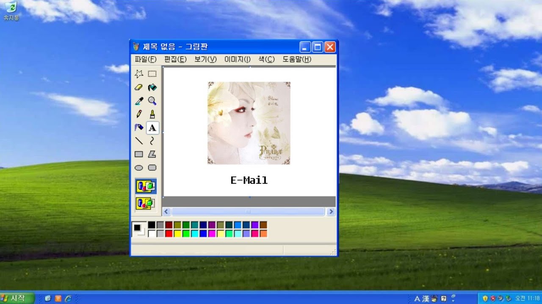Click the E-Mail text on the canvas
Screen dimensions: 542x304
pyautogui.click(x=249, y=180)
